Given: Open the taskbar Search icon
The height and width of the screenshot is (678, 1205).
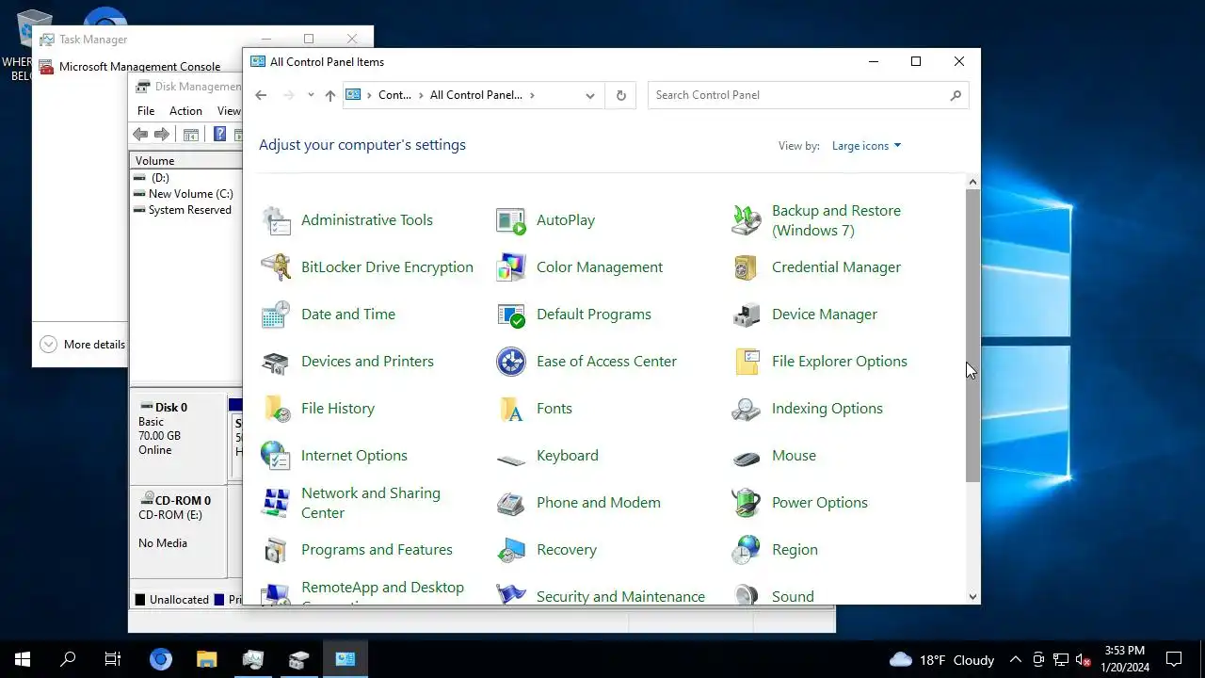Looking at the screenshot, I should (68, 659).
